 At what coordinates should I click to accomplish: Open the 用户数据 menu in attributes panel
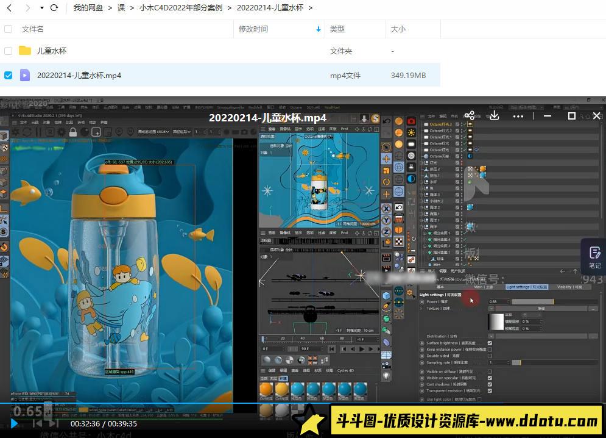click(x=457, y=271)
